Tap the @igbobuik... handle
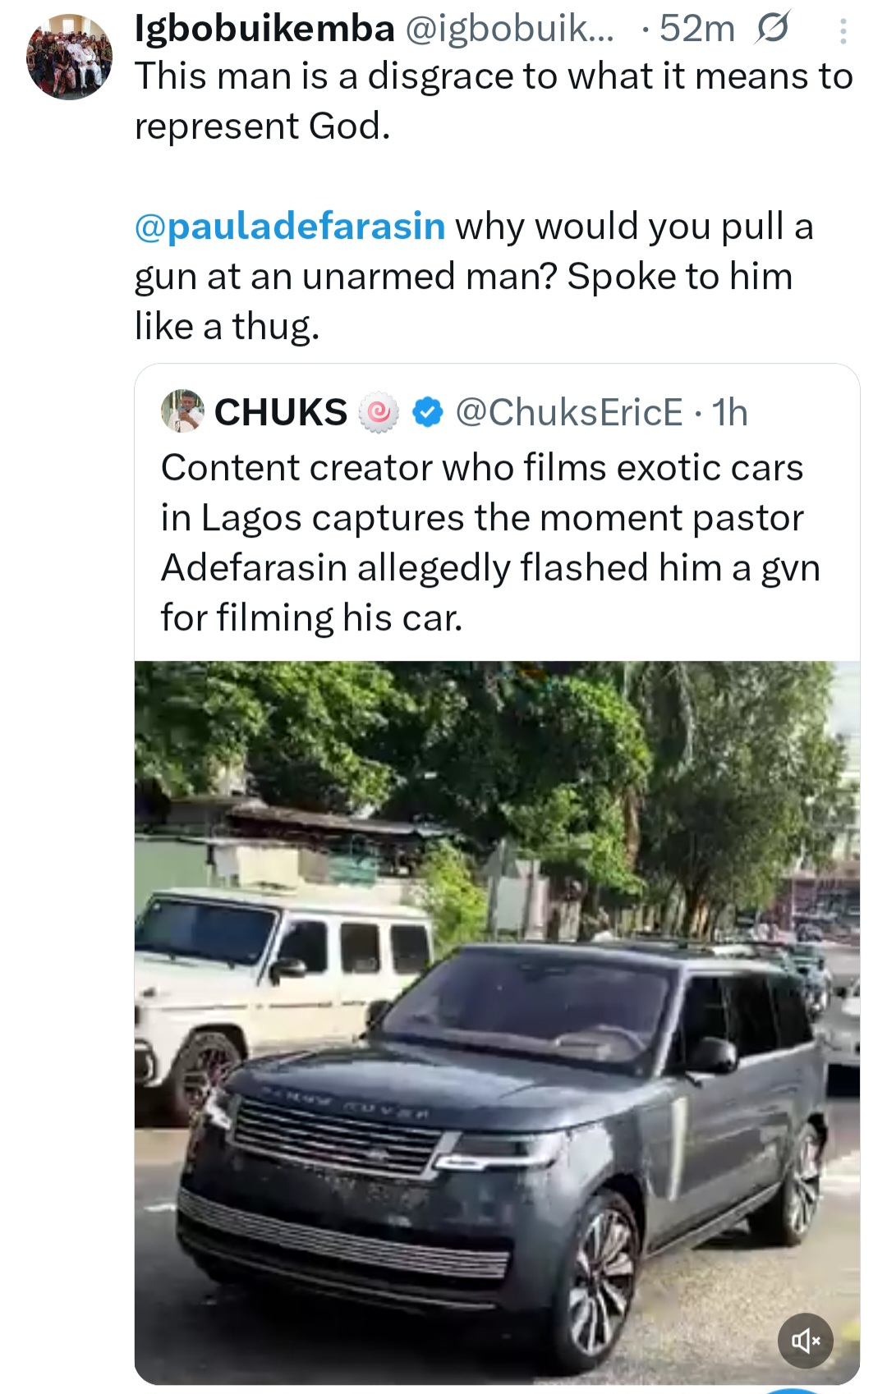The height and width of the screenshot is (1394, 887). pyautogui.click(x=509, y=30)
